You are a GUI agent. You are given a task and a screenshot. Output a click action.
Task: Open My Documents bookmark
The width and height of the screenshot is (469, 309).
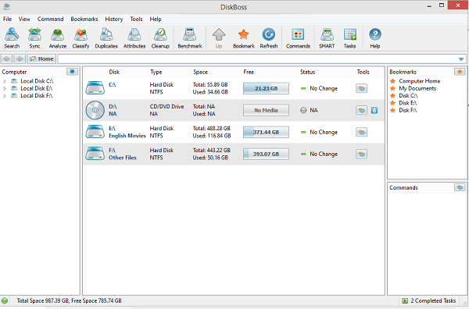(417, 88)
